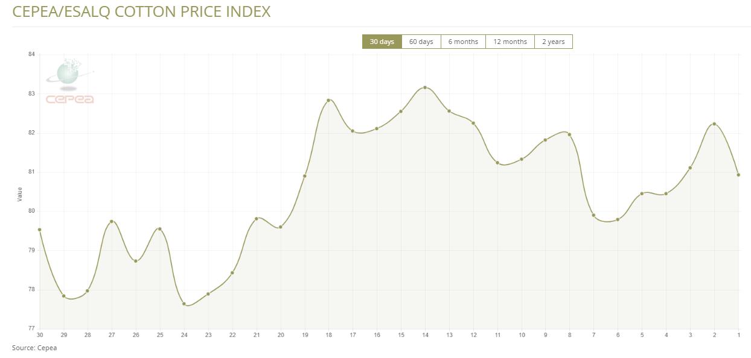Show the 6 months range
This screenshot has height=358, width=751.
[x=463, y=42]
